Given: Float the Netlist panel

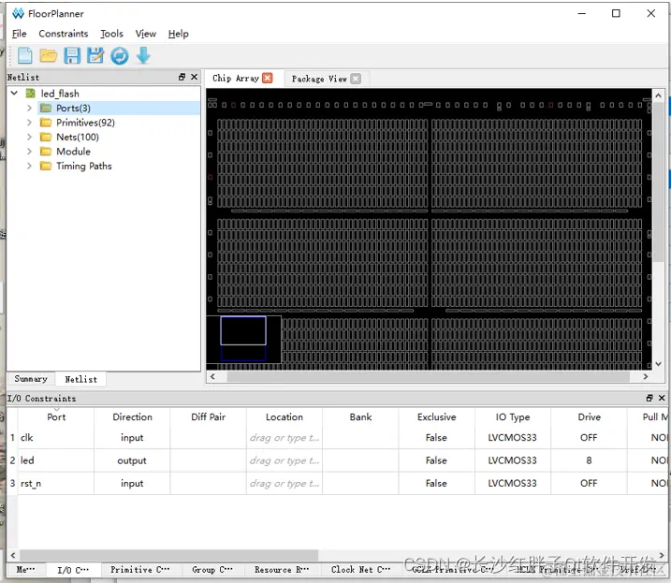Looking at the screenshot, I should point(182,77).
